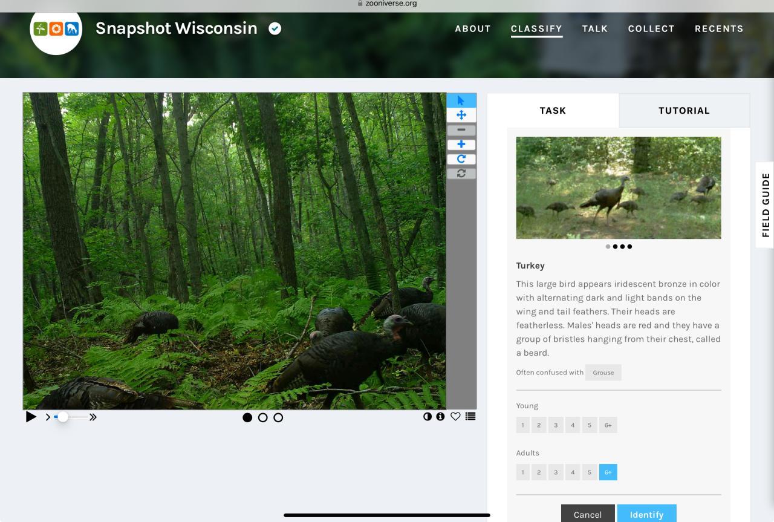
Task: Select the pan/move image tool
Action: tap(461, 115)
